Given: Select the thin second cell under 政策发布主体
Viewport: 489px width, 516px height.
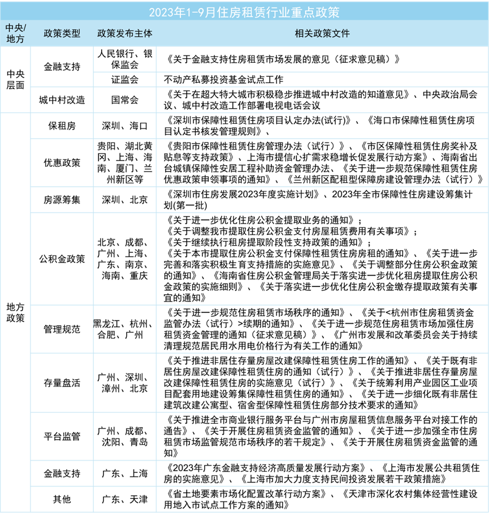Looking at the screenshot, I should tap(125, 79).
